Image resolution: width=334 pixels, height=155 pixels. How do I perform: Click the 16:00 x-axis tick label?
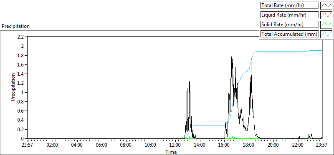[x=224, y=145]
